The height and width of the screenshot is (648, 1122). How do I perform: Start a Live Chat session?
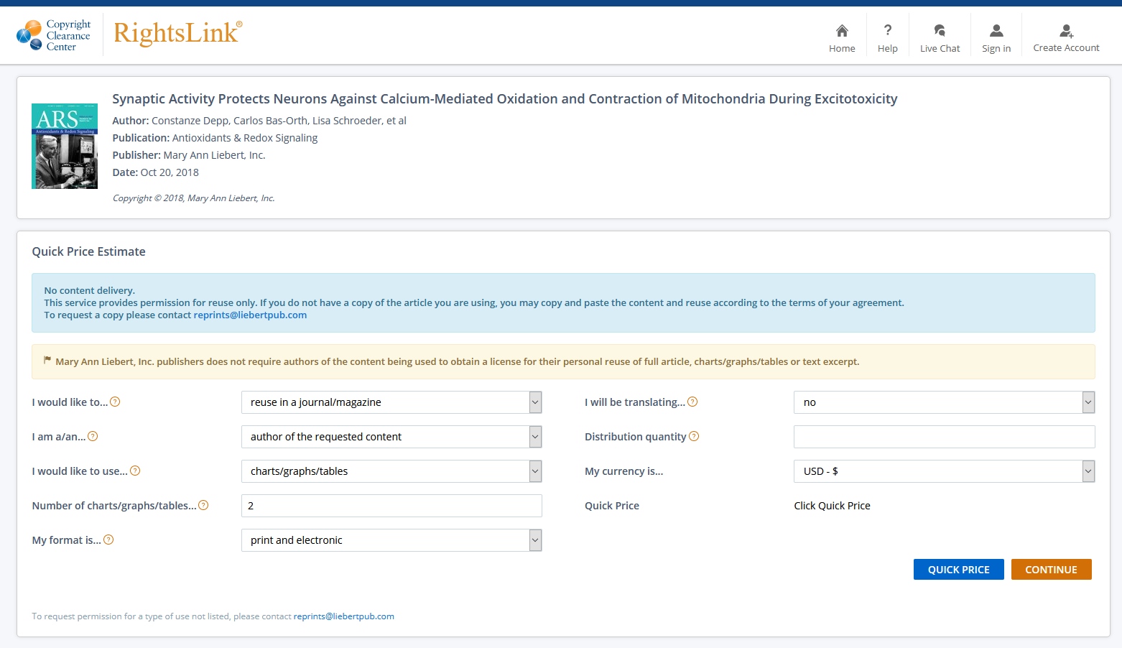click(940, 31)
